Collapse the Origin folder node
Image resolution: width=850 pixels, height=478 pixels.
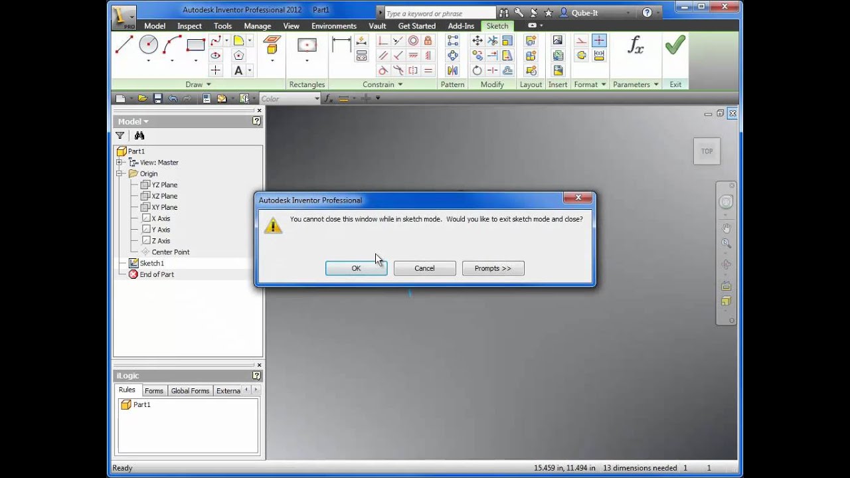click(x=120, y=174)
